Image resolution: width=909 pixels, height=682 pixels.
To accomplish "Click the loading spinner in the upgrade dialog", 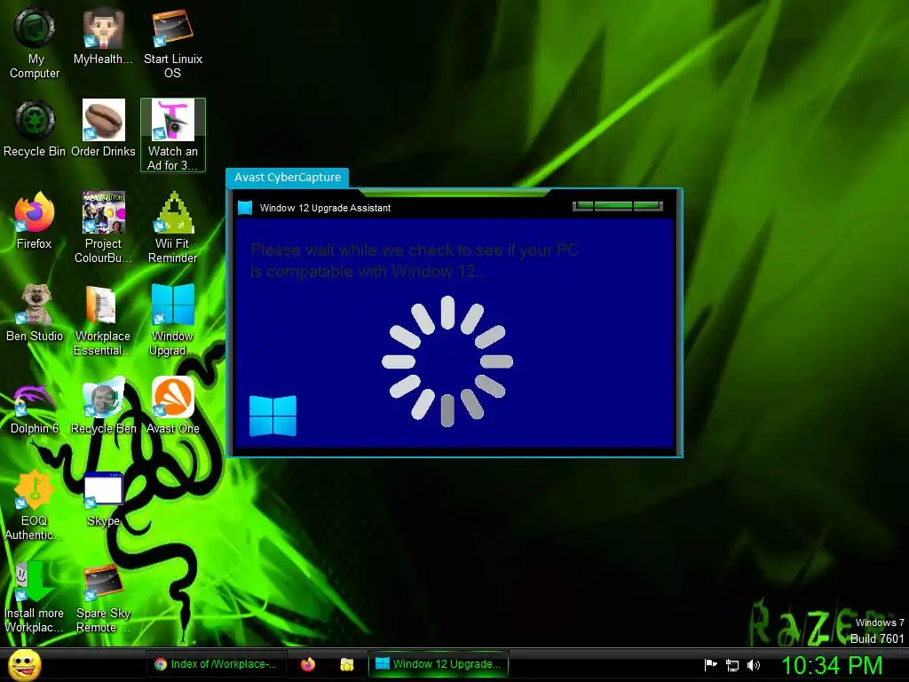I will (447, 361).
